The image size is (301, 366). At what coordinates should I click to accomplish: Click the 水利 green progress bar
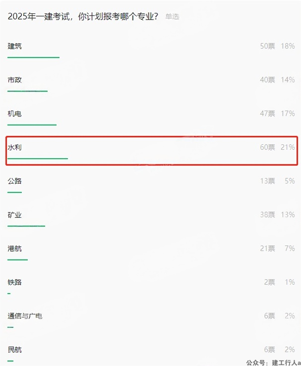point(38,159)
